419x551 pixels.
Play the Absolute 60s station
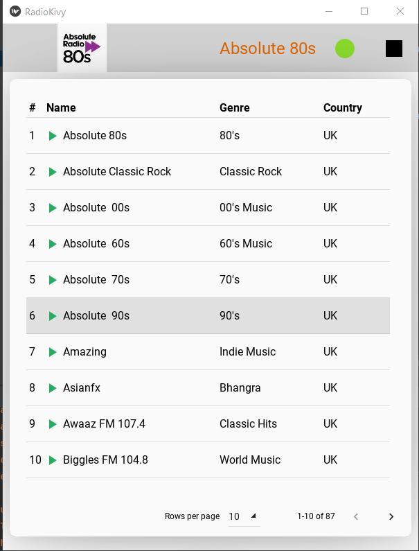click(53, 244)
